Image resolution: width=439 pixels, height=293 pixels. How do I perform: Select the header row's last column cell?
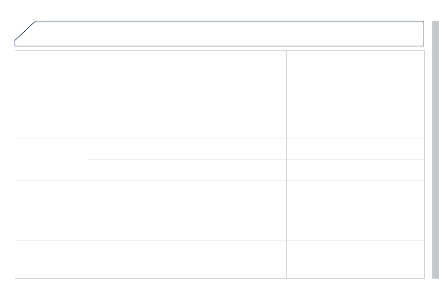pyautogui.click(x=355, y=56)
